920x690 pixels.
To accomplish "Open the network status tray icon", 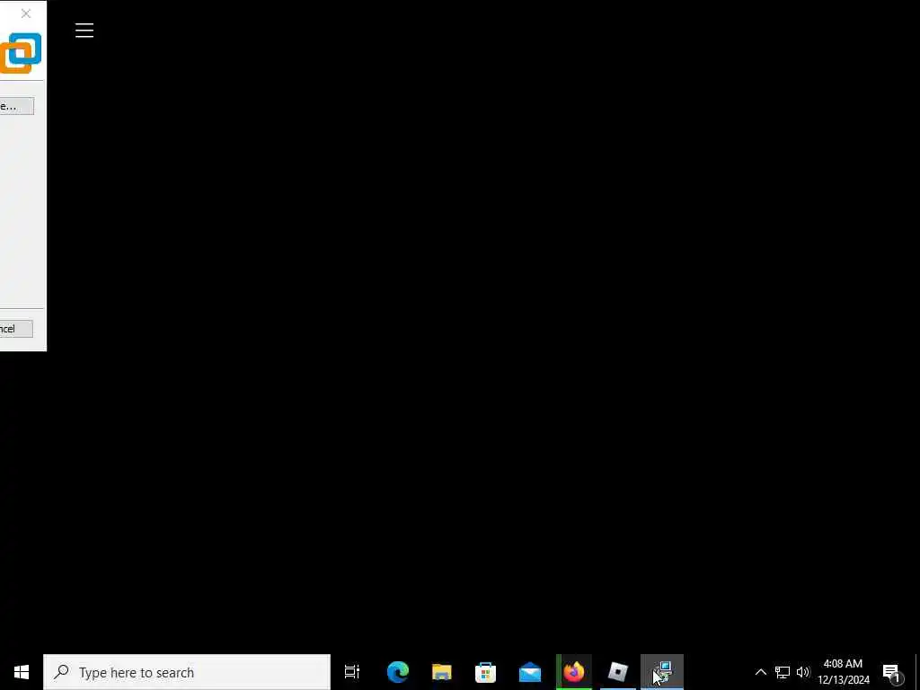I will click(x=783, y=672).
